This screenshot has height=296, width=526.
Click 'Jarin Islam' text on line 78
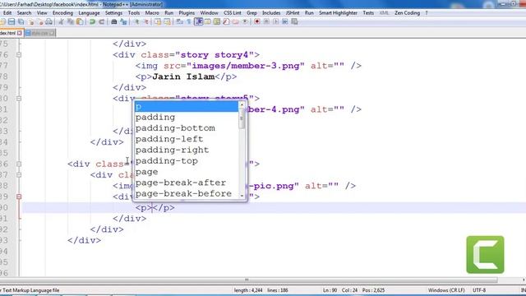click(x=183, y=76)
